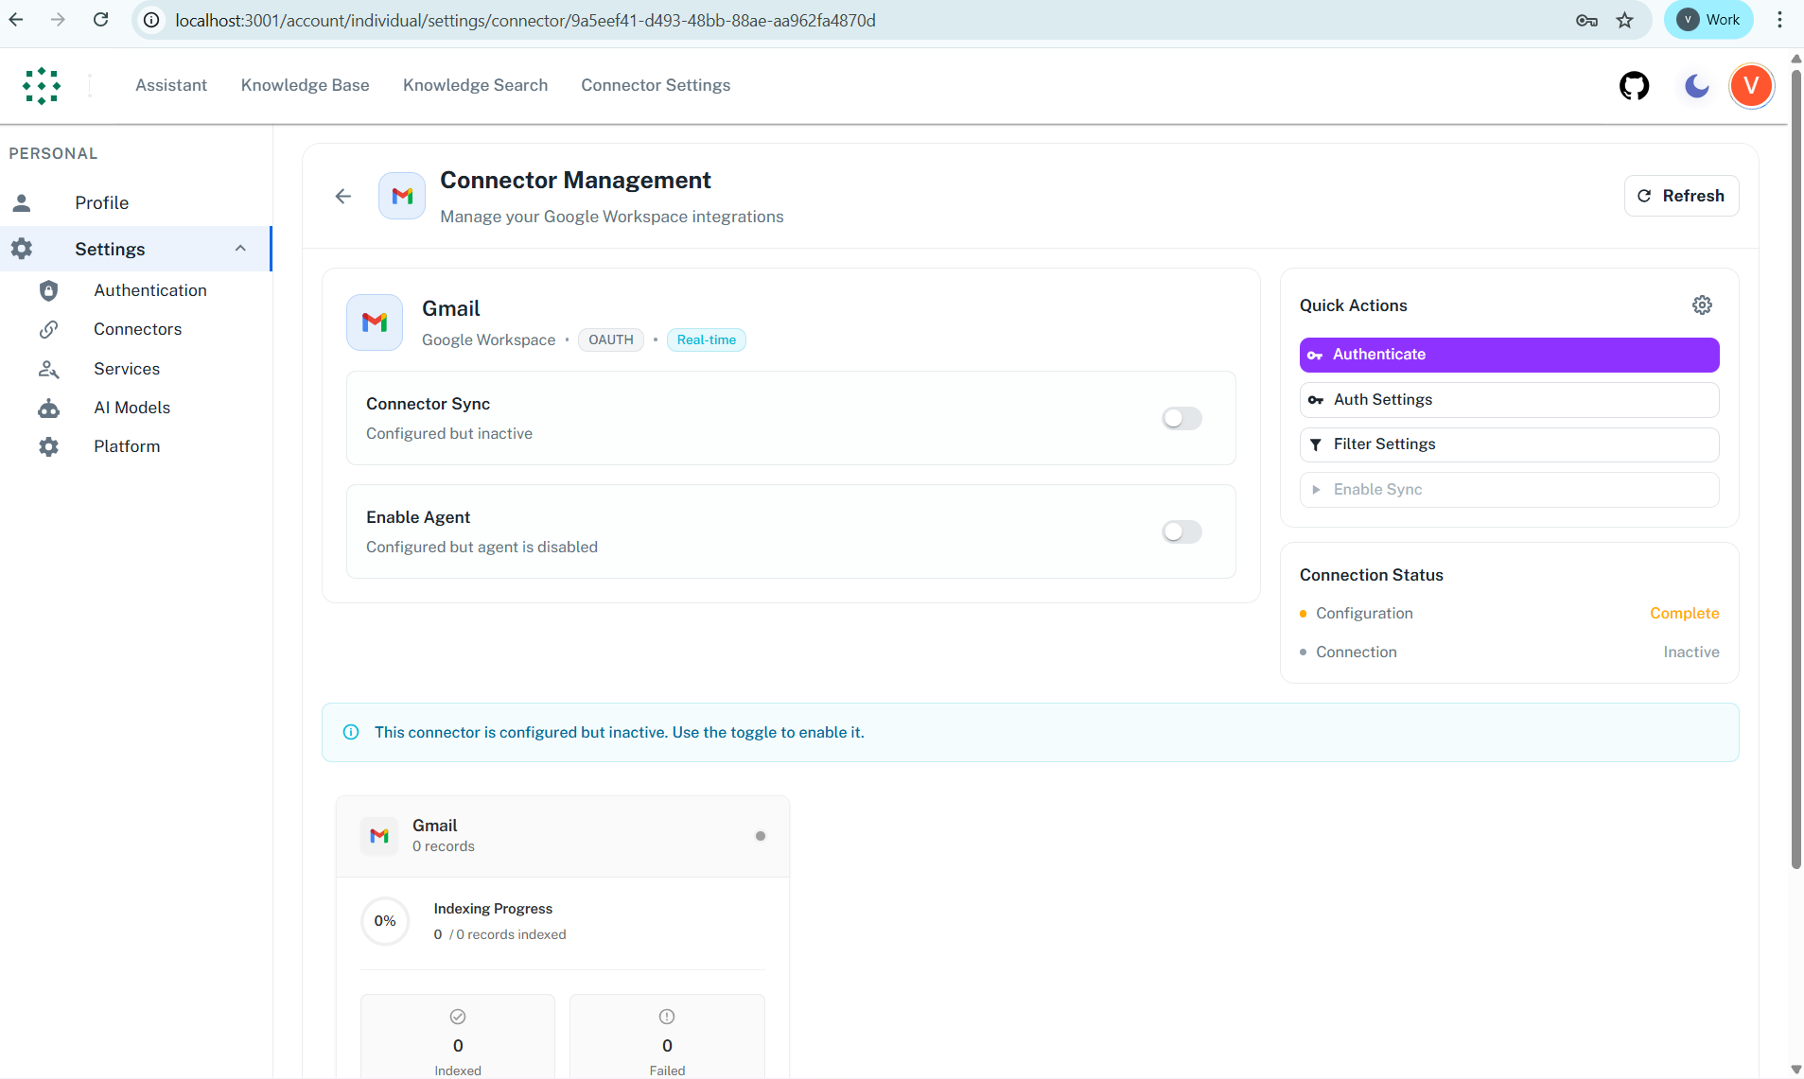Click the Authentication shield icon
Screen dimensions: 1804x1079
[x=48, y=290]
